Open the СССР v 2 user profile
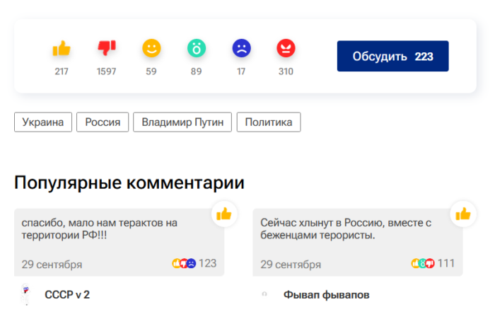The width and height of the screenshot is (495, 312). click(67, 294)
